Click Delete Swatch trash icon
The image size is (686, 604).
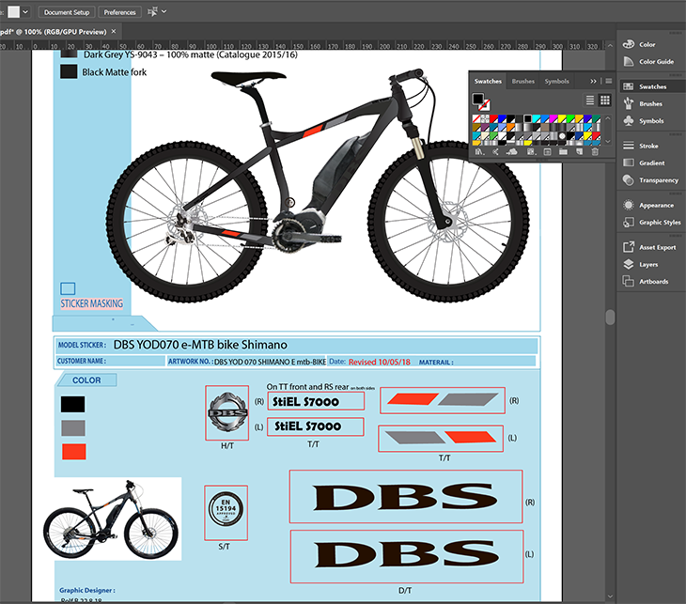click(x=595, y=152)
